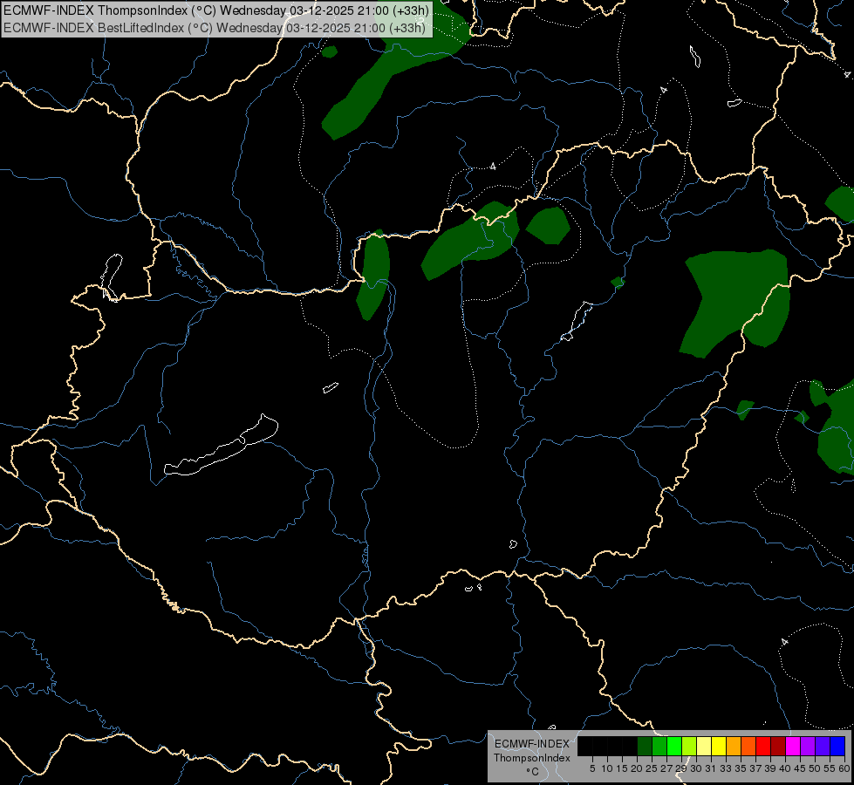
Task: Click legend tick value 40
Action: [785, 768]
